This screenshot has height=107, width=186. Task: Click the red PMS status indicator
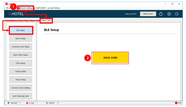[x=176, y=103]
